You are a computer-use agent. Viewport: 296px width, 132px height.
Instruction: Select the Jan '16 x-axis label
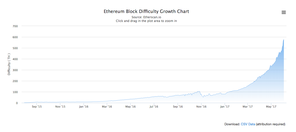tap(84, 107)
